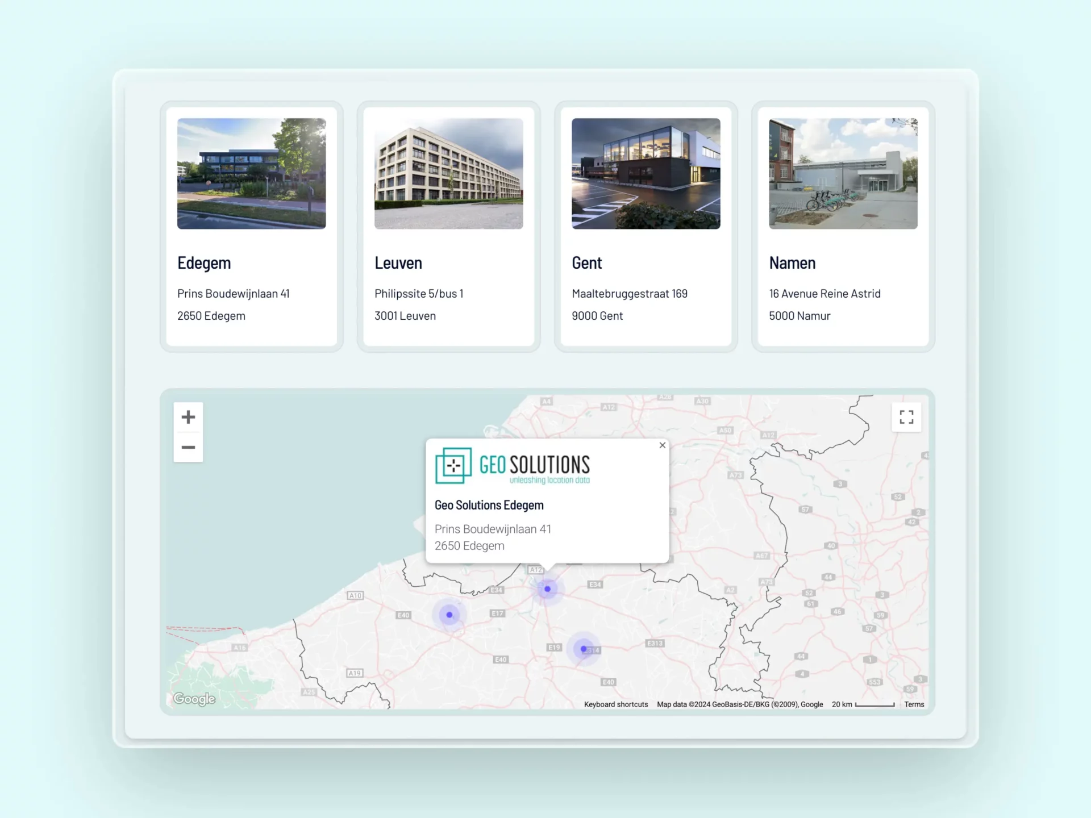This screenshot has height=818, width=1091.
Task: Select the Namen card title
Action: click(x=792, y=263)
